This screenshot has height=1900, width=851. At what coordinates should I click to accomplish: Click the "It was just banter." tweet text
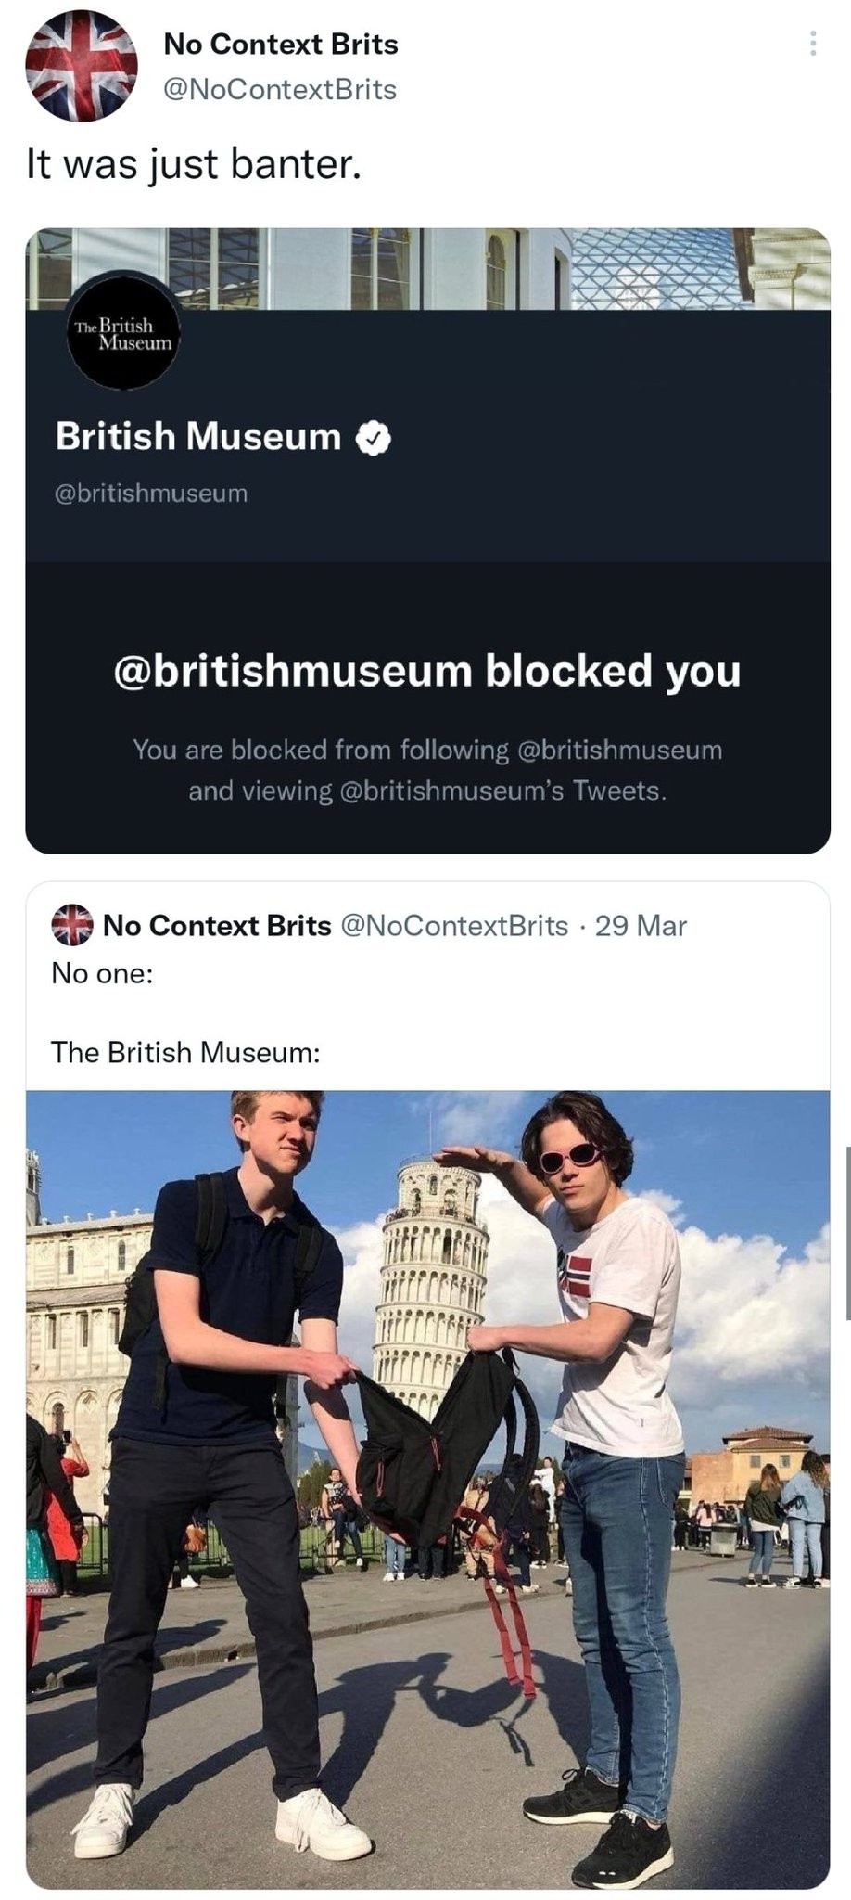(193, 165)
